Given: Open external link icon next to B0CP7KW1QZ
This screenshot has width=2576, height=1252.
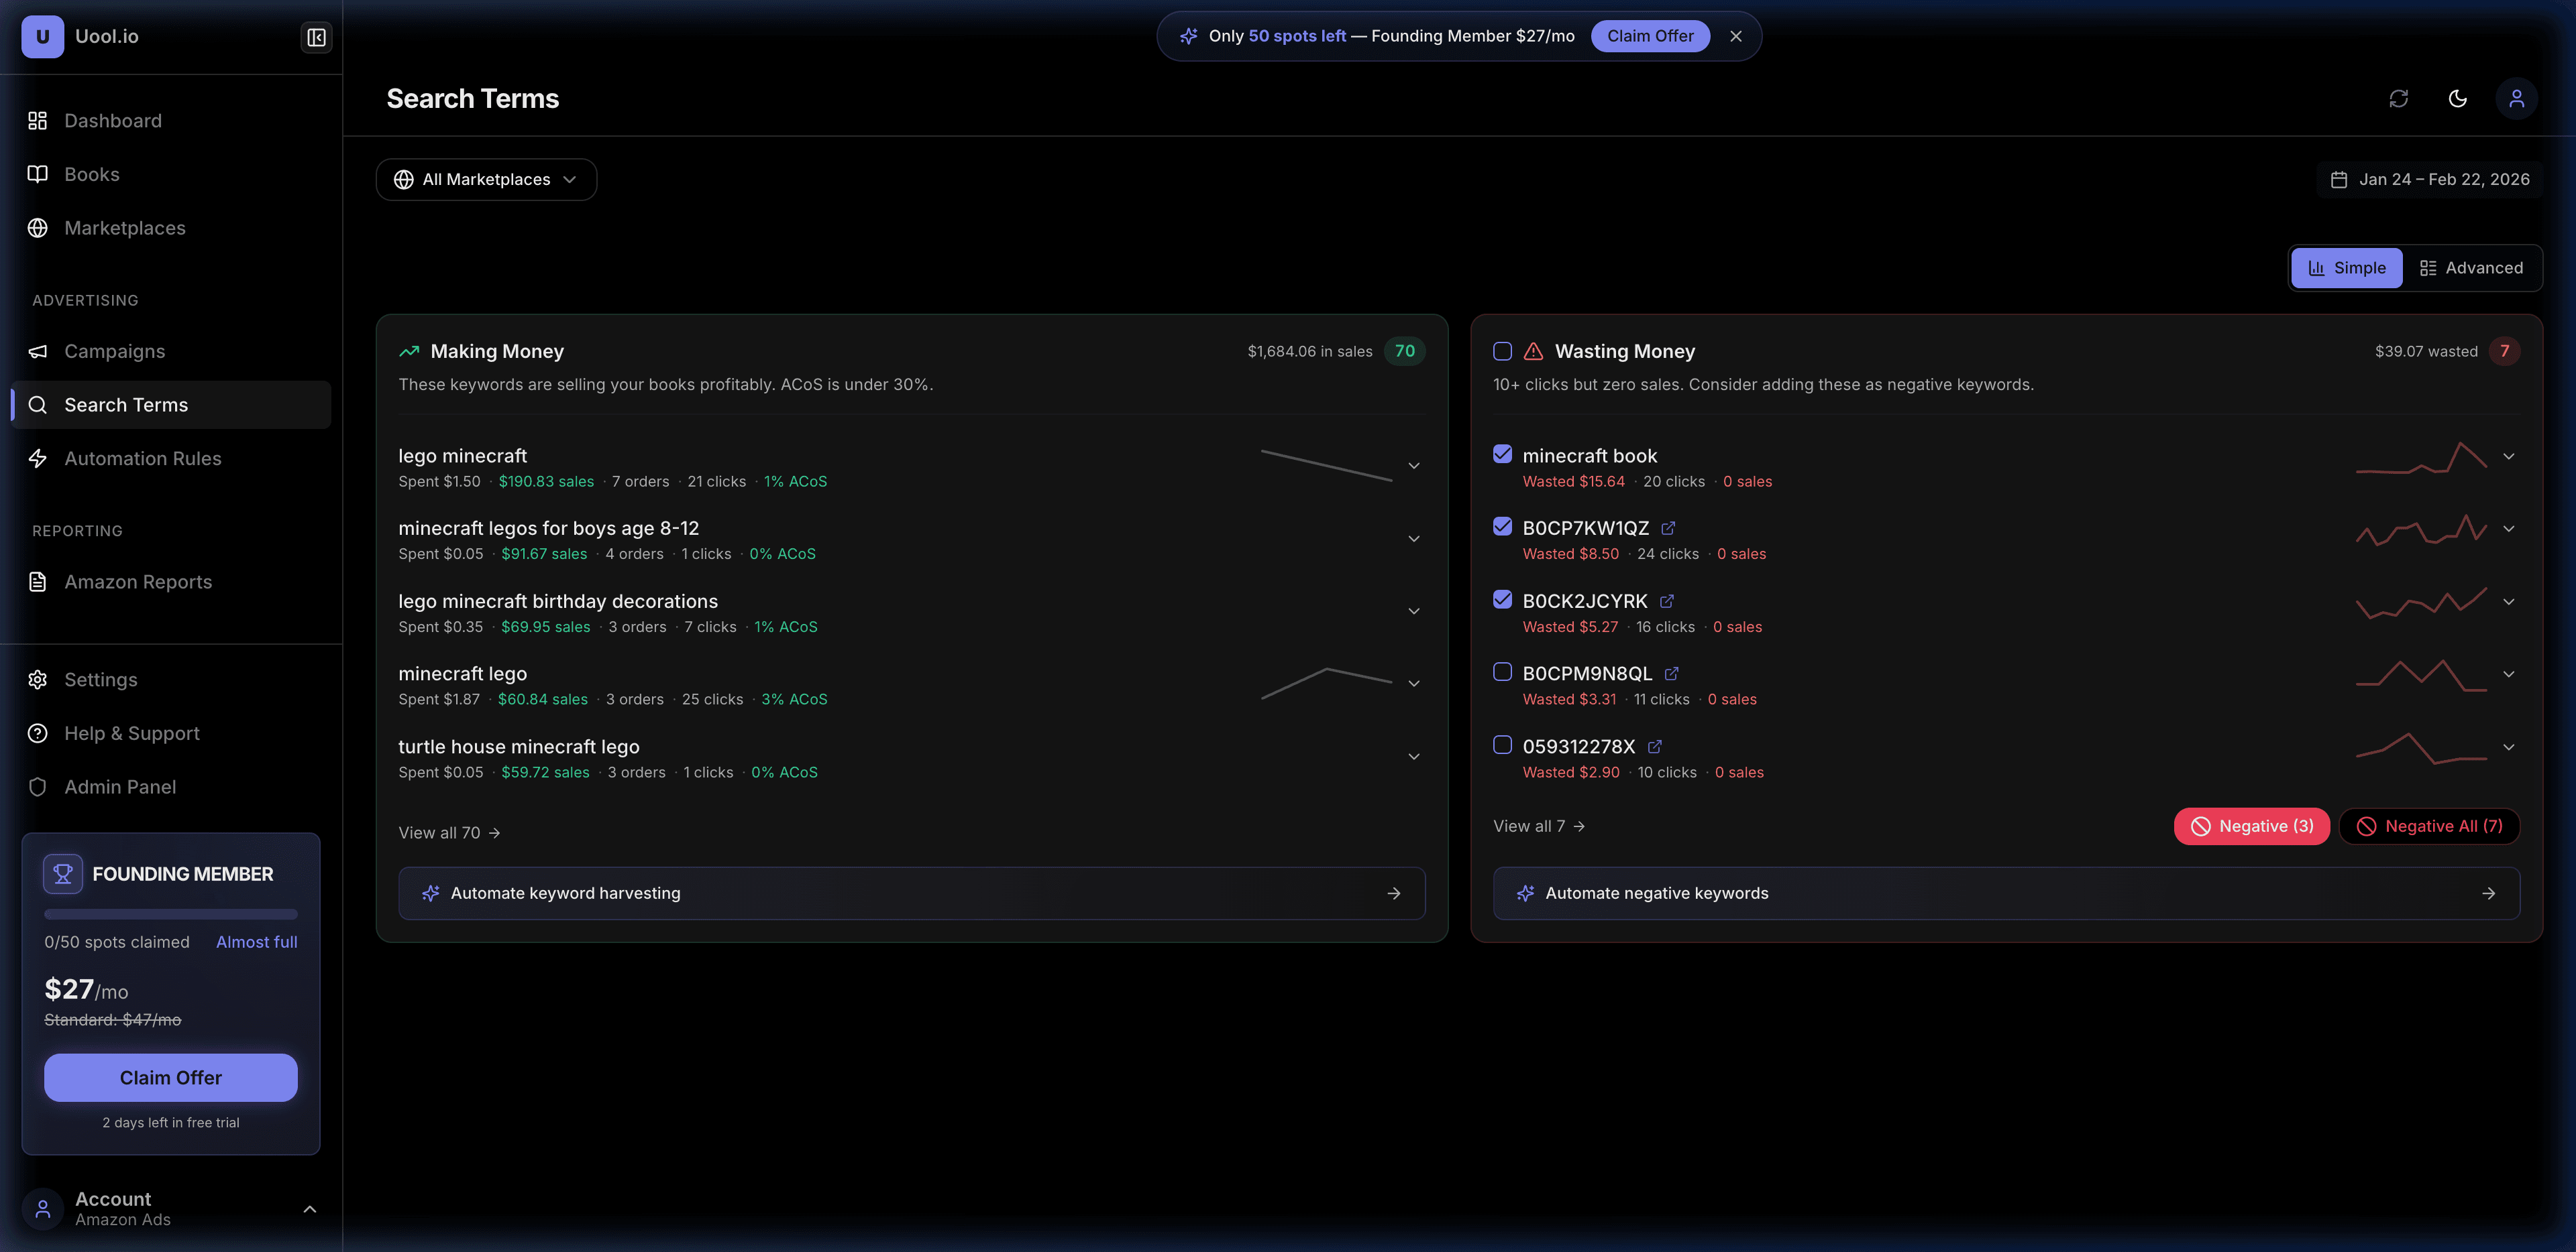Looking at the screenshot, I should pos(1668,527).
